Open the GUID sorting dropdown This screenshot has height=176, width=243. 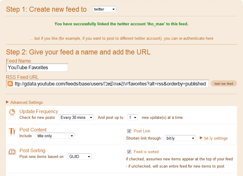(x=79, y=156)
